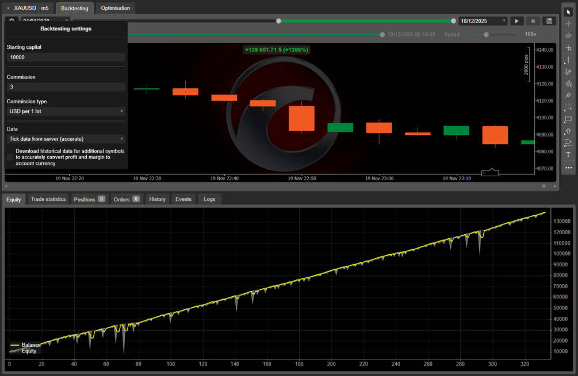Click the chart horizontal scrollbar thumb

pos(543,186)
